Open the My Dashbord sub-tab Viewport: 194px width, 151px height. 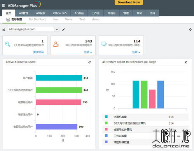[x=38, y=19]
